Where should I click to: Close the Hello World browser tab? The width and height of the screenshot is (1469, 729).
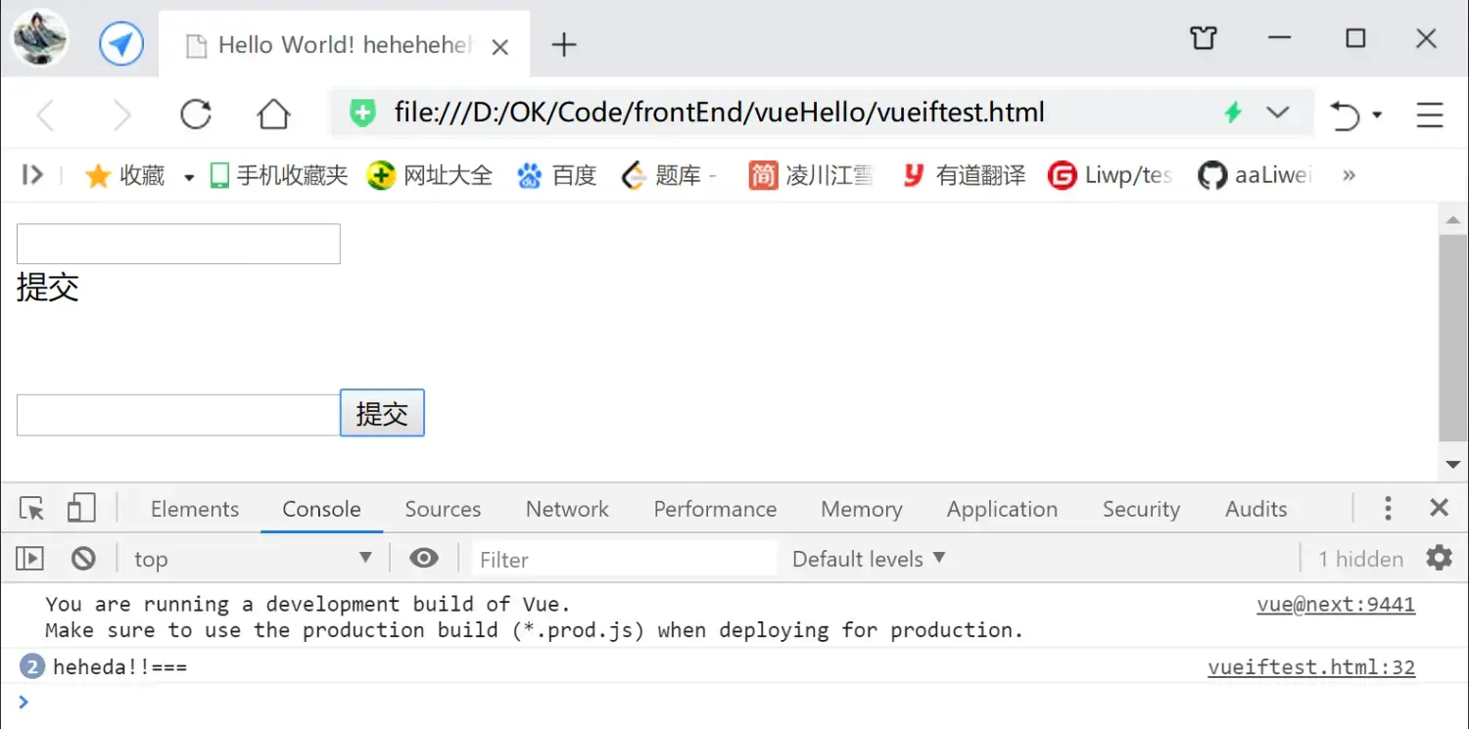pyautogui.click(x=499, y=46)
